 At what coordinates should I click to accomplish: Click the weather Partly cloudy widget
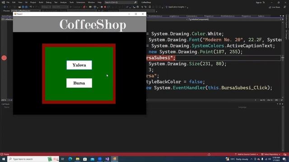pyautogui.click(x=237, y=159)
